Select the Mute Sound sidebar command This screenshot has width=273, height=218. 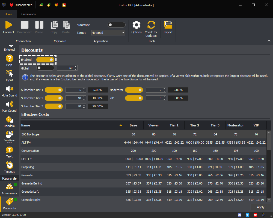[9, 91]
